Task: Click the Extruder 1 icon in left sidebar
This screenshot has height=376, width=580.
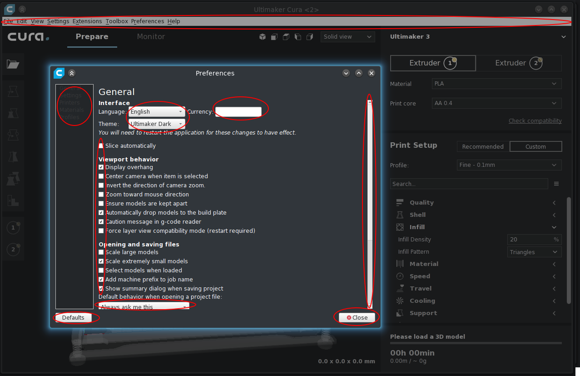Action: point(13,227)
